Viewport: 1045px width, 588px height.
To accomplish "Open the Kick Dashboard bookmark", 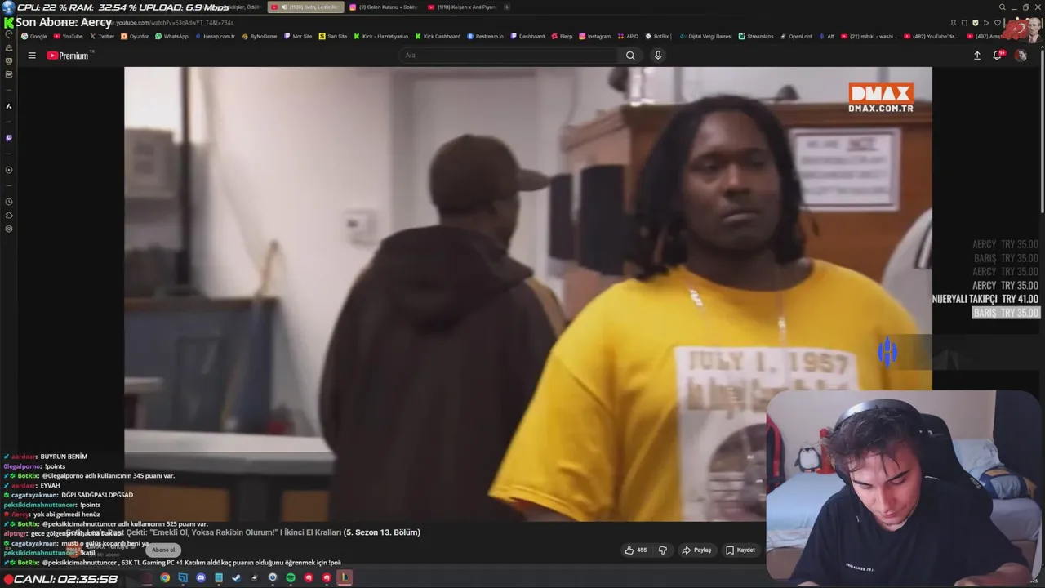I will pos(438,36).
